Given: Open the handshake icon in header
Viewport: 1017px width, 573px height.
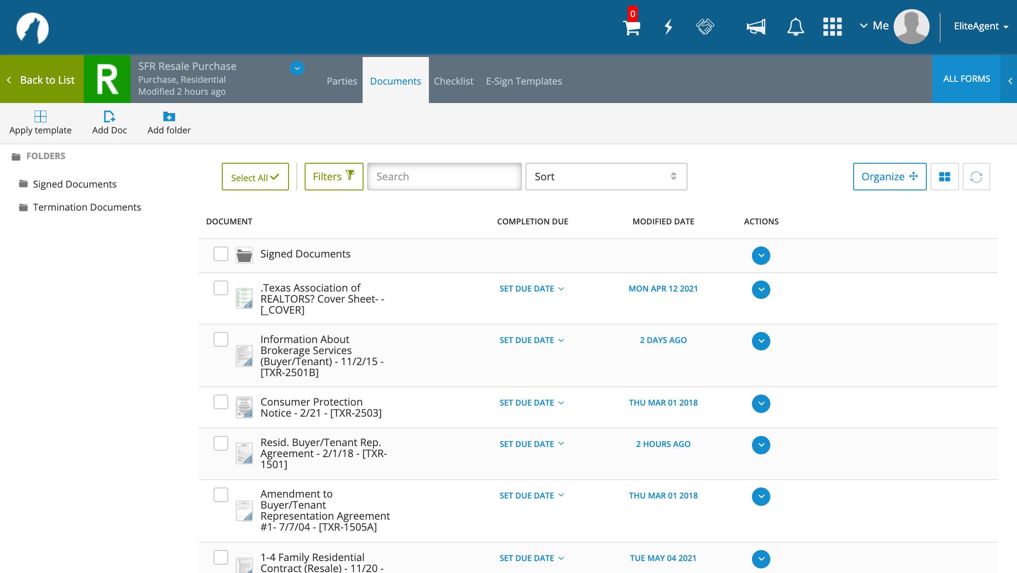Looking at the screenshot, I should point(705,27).
